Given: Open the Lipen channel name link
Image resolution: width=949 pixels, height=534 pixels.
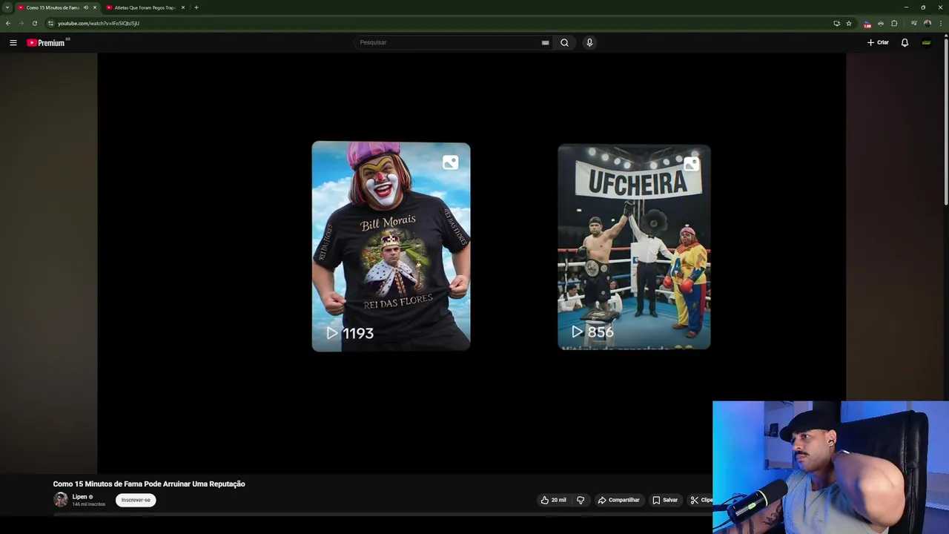Looking at the screenshot, I should pos(79,497).
